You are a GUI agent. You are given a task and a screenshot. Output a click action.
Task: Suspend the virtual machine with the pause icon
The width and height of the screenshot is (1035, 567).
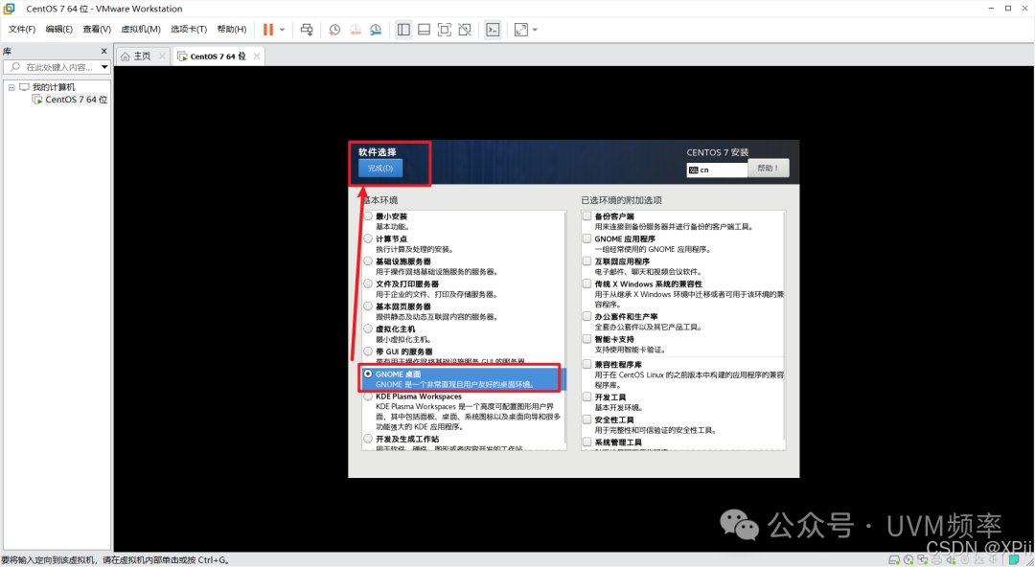267,29
